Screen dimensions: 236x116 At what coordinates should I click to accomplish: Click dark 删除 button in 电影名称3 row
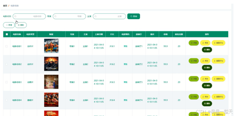[x=207, y=86]
